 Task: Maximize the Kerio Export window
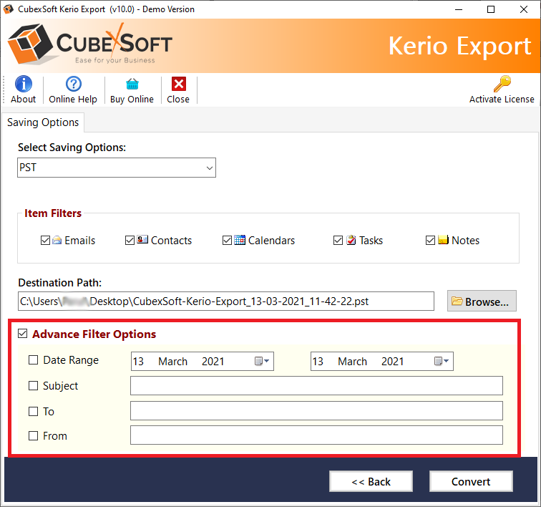[491, 9]
